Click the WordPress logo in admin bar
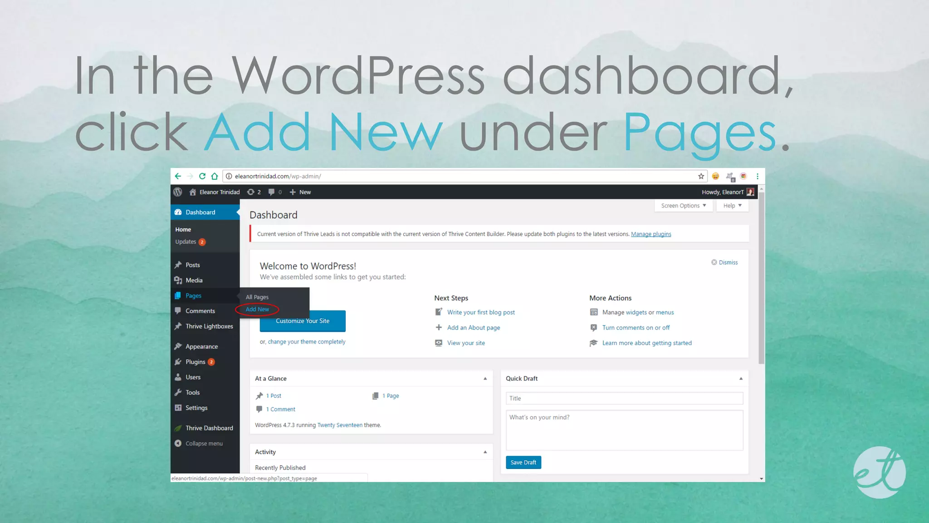 178,192
